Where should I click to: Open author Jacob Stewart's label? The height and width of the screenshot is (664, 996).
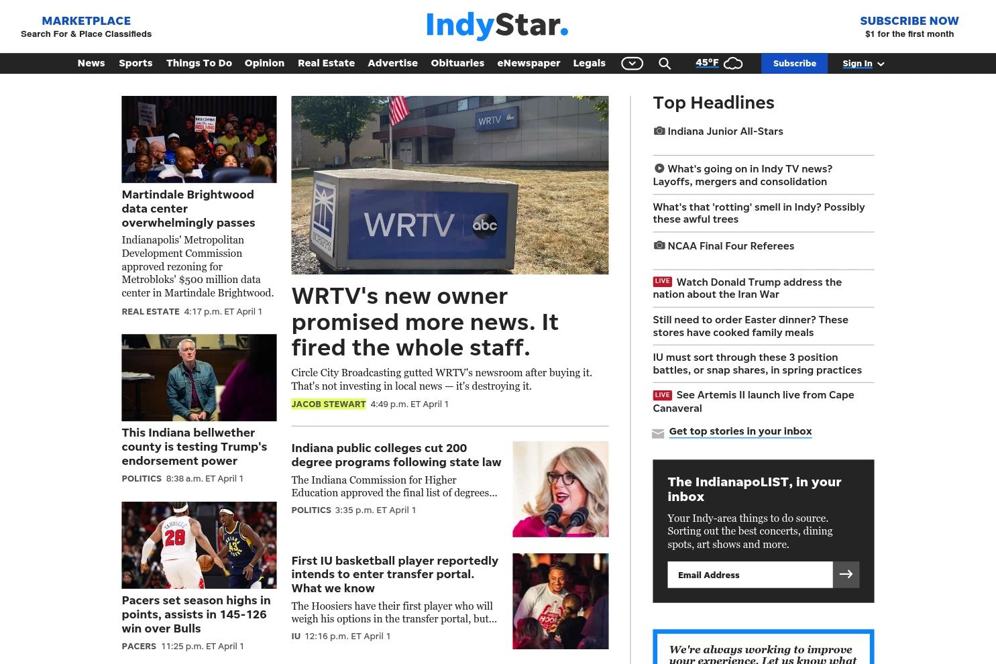point(329,404)
